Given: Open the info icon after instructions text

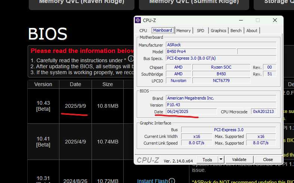Looking at the screenshot, I should (x=131, y=59).
